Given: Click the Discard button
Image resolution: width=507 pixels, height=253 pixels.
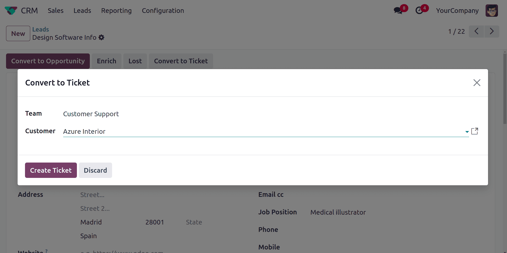Looking at the screenshot, I should tap(95, 170).
